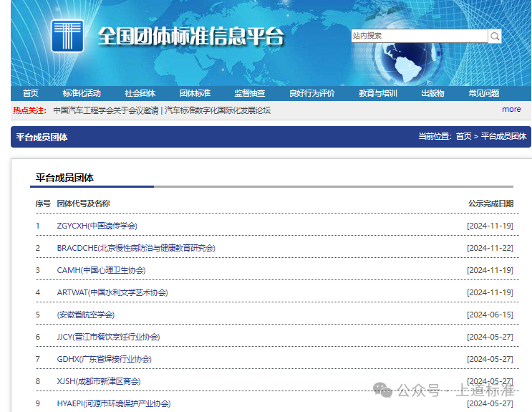Open XJSH(成都市新津区商会) entry
This screenshot has width=532, height=412.
(99, 381)
